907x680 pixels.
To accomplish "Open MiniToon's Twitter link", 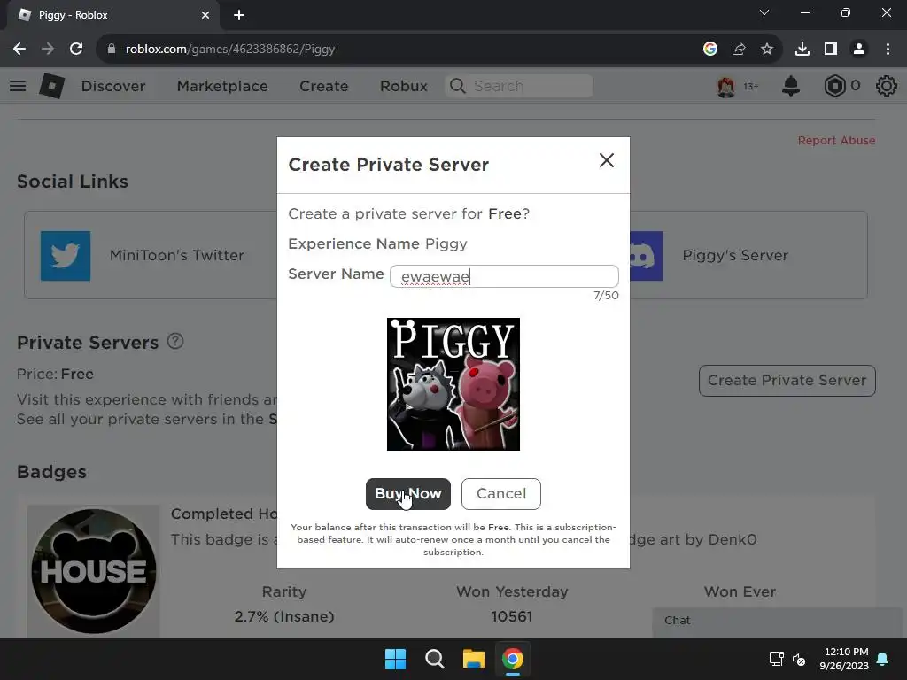I will coord(176,255).
